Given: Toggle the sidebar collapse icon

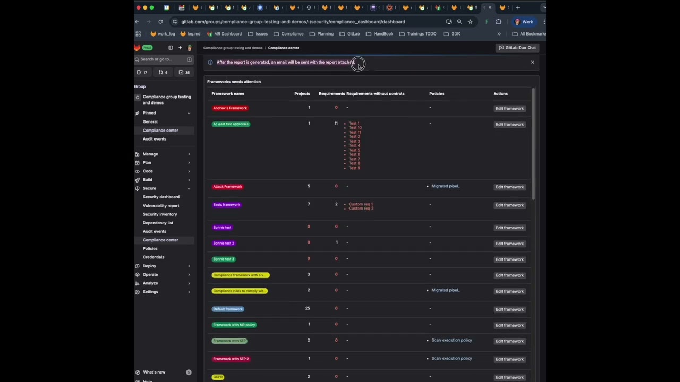Looking at the screenshot, I should click(171, 48).
